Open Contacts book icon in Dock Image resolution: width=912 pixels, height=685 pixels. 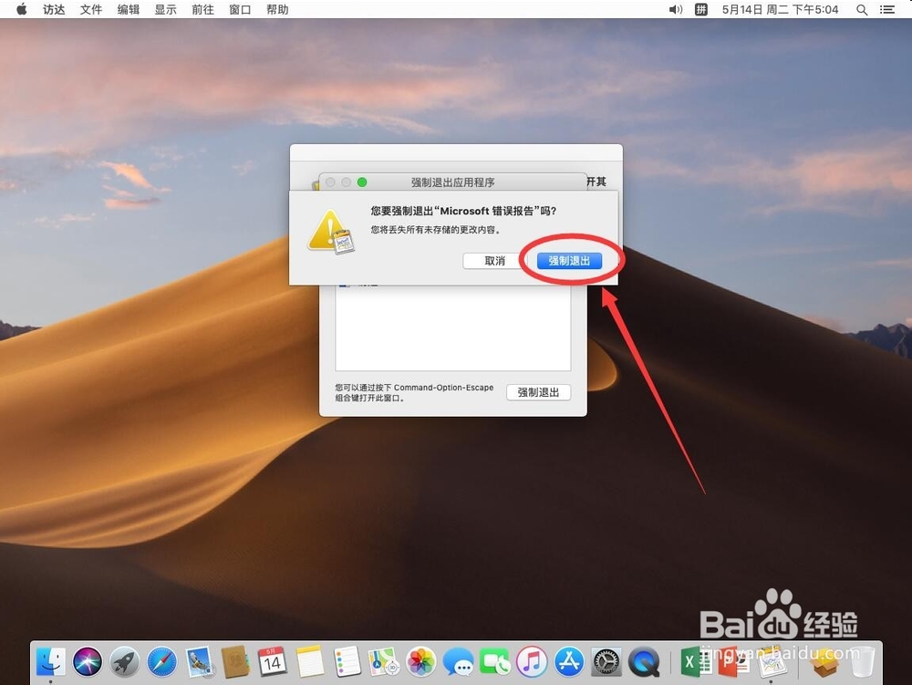235,661
